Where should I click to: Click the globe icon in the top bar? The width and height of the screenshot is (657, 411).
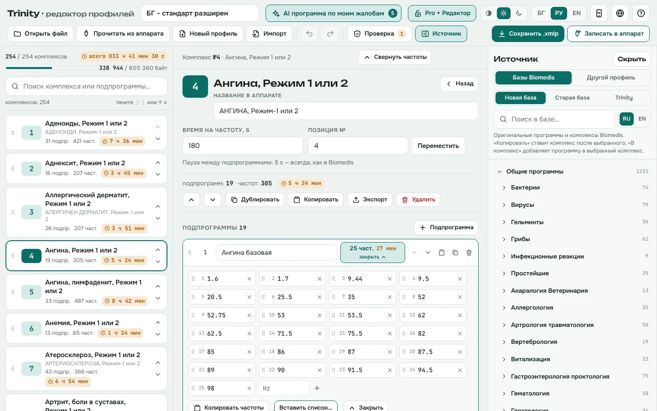620,13
